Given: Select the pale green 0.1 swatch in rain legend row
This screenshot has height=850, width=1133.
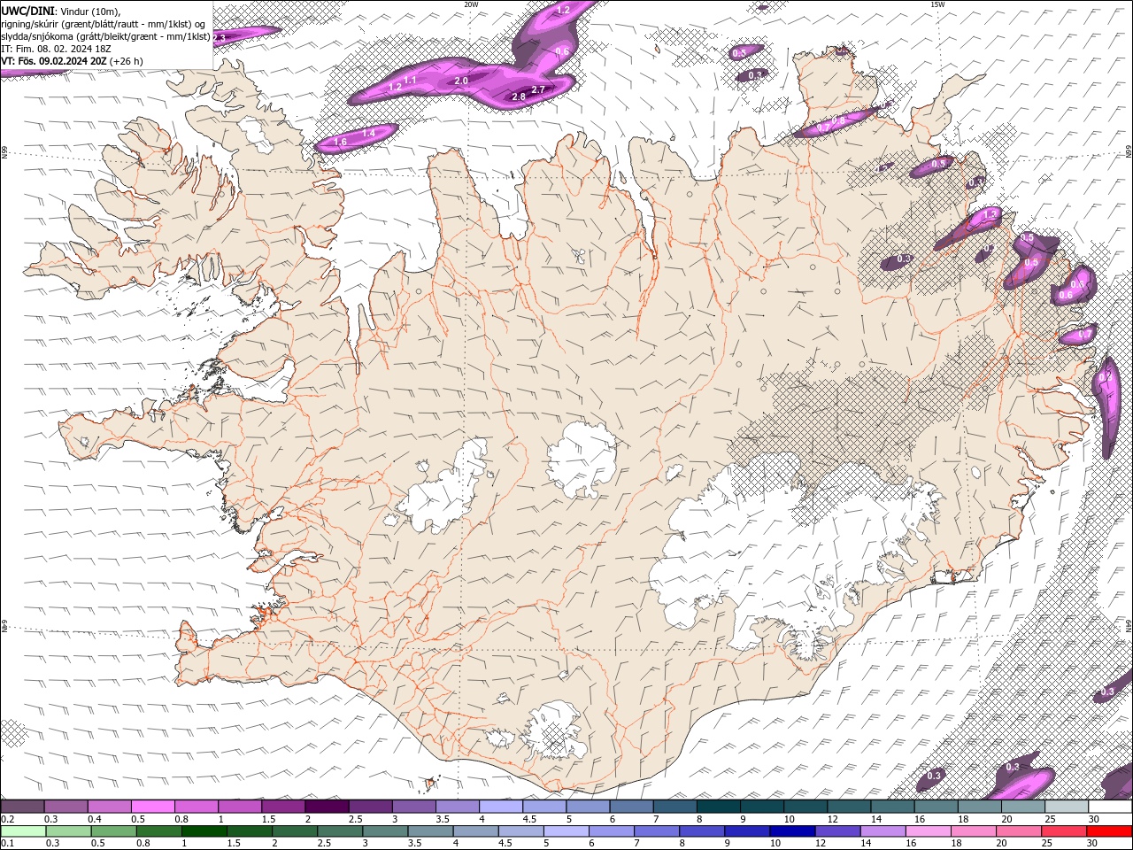Looking at the screenshot, I should click(x=24, y=831).
